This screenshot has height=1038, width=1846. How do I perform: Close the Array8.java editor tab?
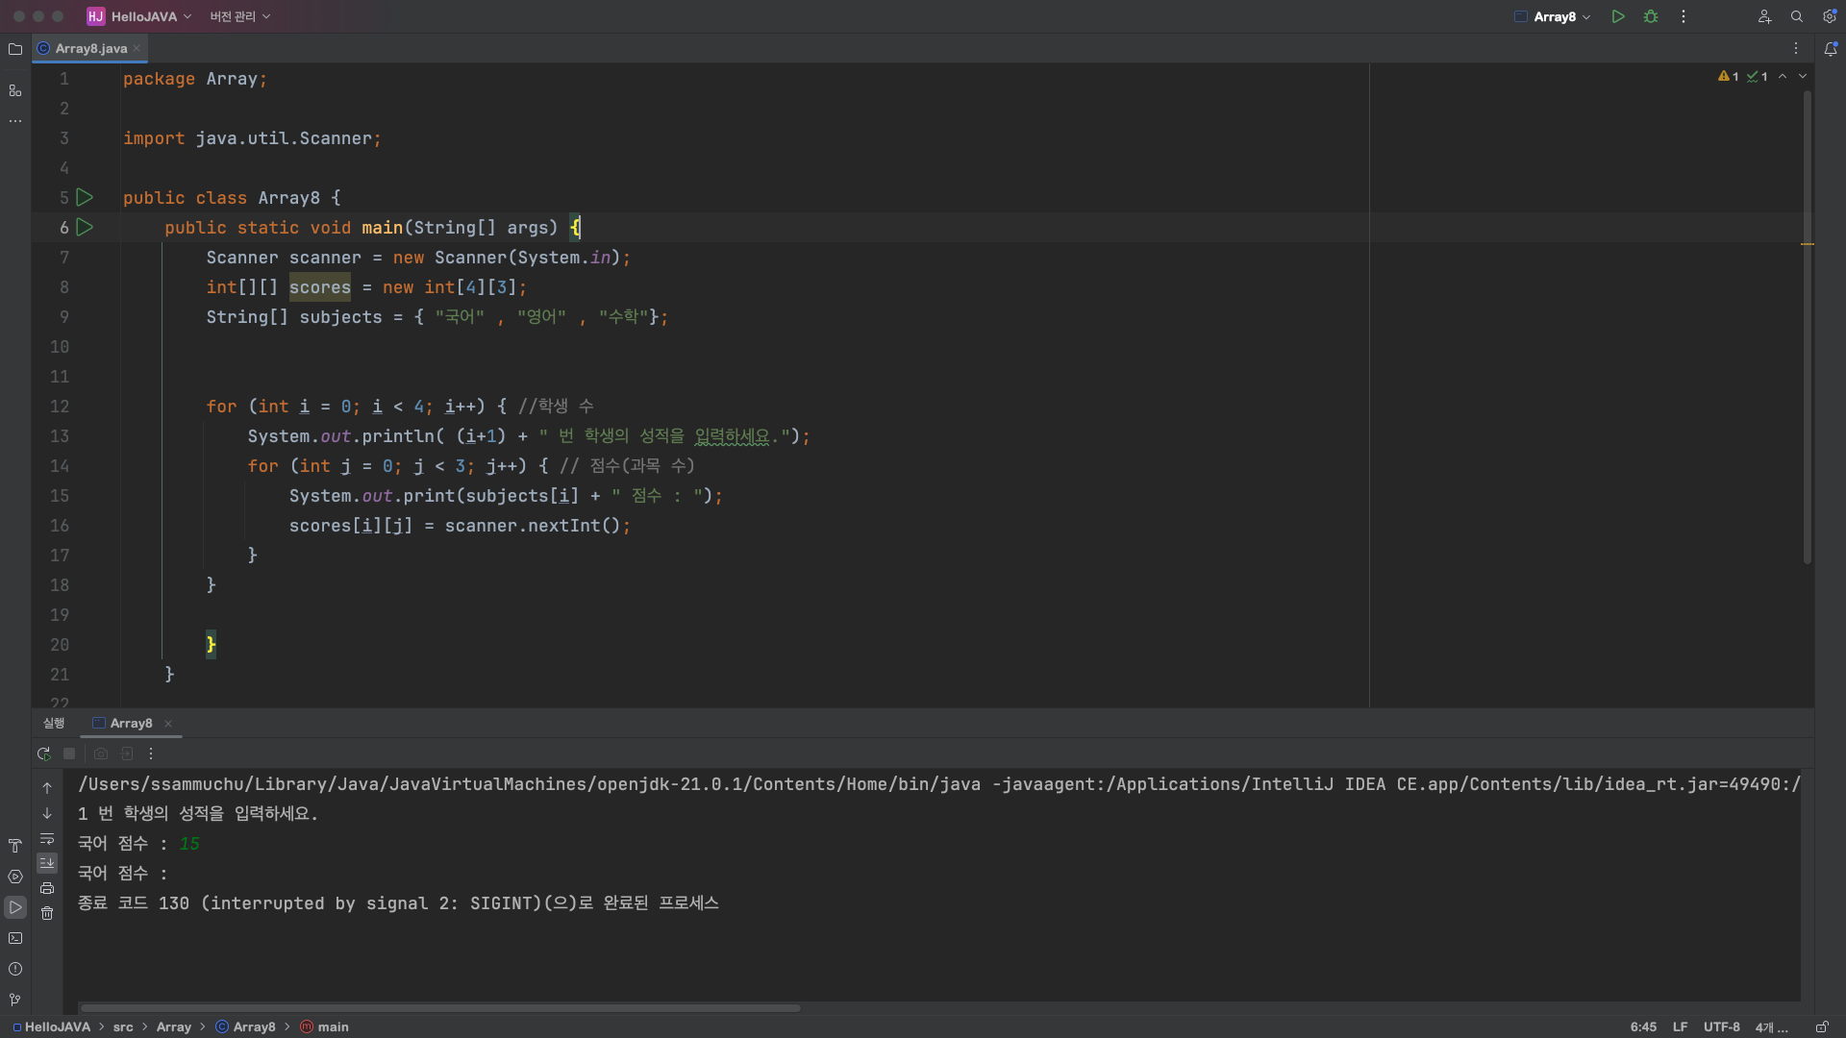click(x=137, y=48)
